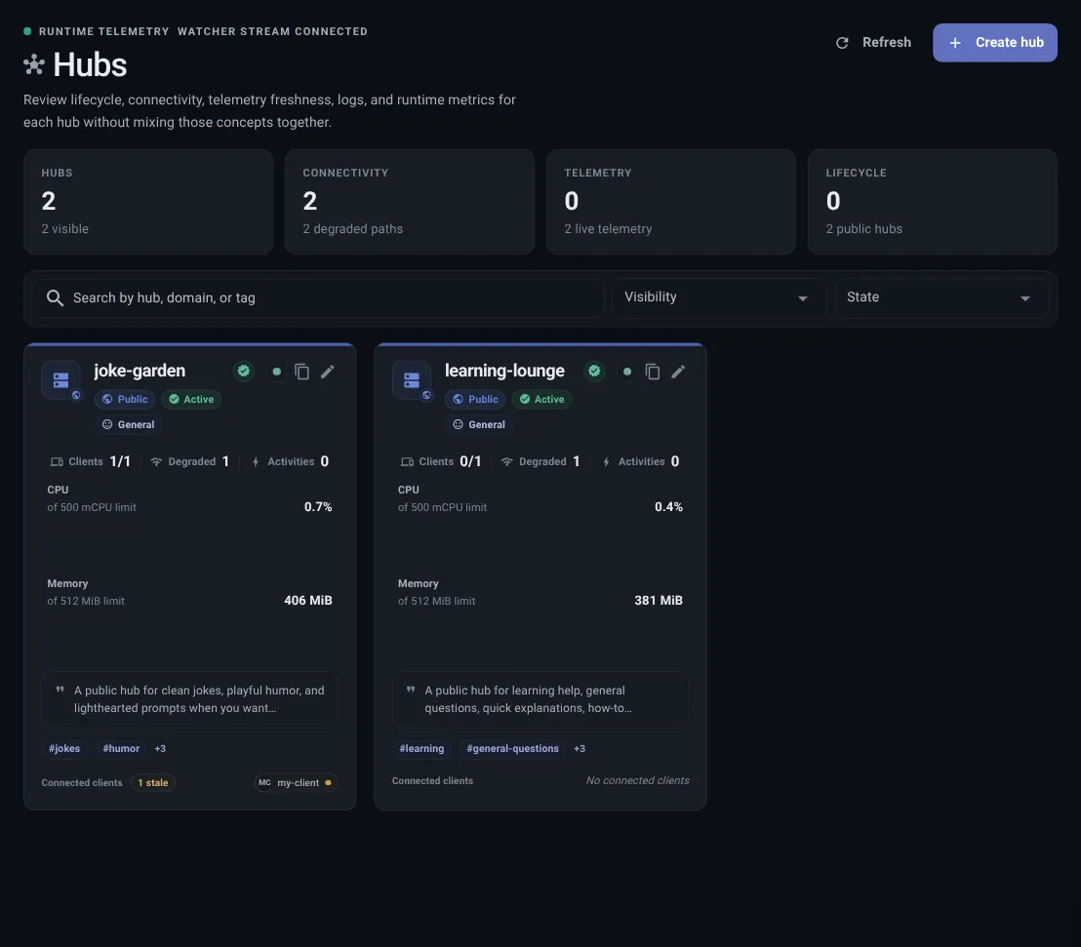Image resolution: width=1081 pixels, height=947 pixels.
Task: Click the online indicator beside my-client
Action: click(x=328, y=782)
